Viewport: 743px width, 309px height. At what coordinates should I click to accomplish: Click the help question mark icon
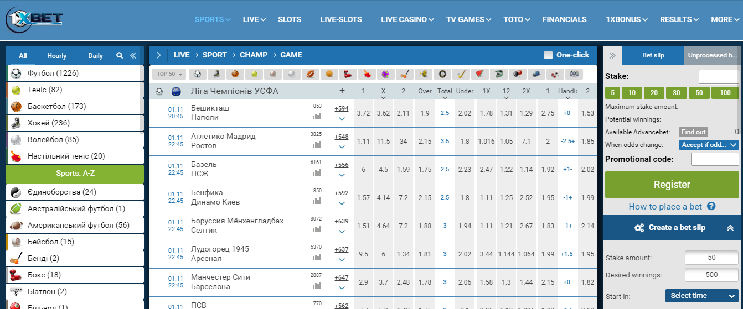point(711,206)
